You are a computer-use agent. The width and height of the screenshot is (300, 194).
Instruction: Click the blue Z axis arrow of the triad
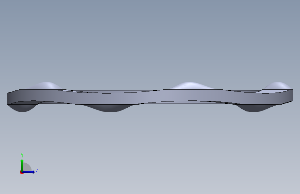[x=28, y=172]
